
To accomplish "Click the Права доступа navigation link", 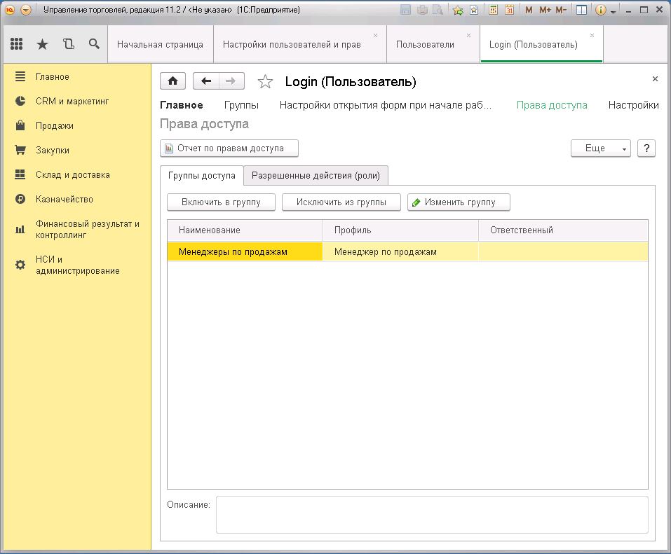I will click(x=552, y=105).
